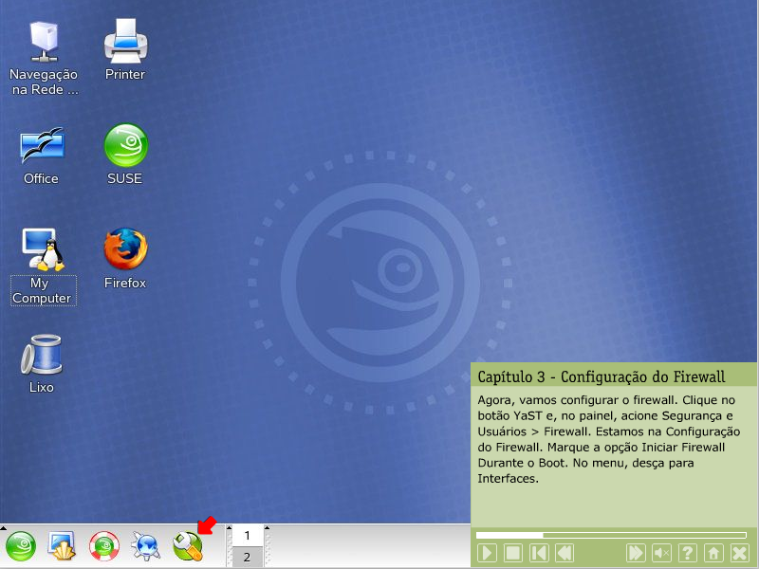
Task: Open My Computer desktop icon
Action: tap(42, 251)
